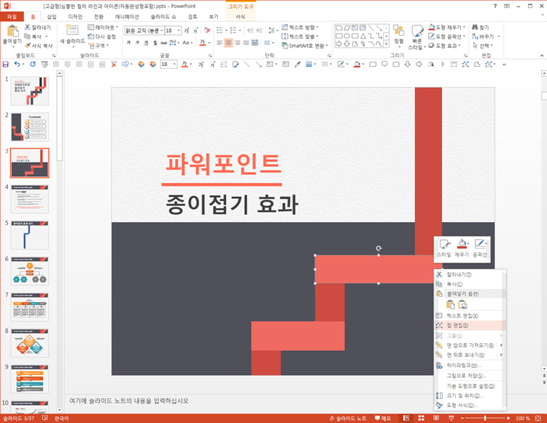Click the Save icon in quick toolbar

6,65
